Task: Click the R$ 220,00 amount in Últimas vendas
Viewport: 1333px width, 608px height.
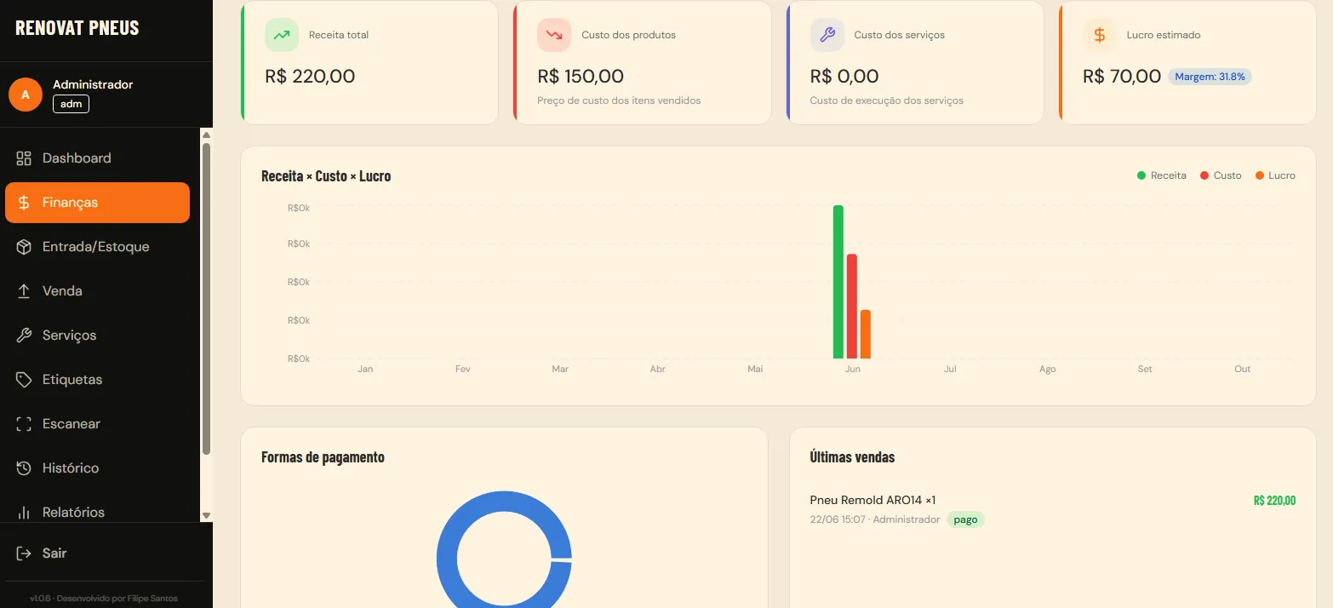Action: [x=1274, y=500]
